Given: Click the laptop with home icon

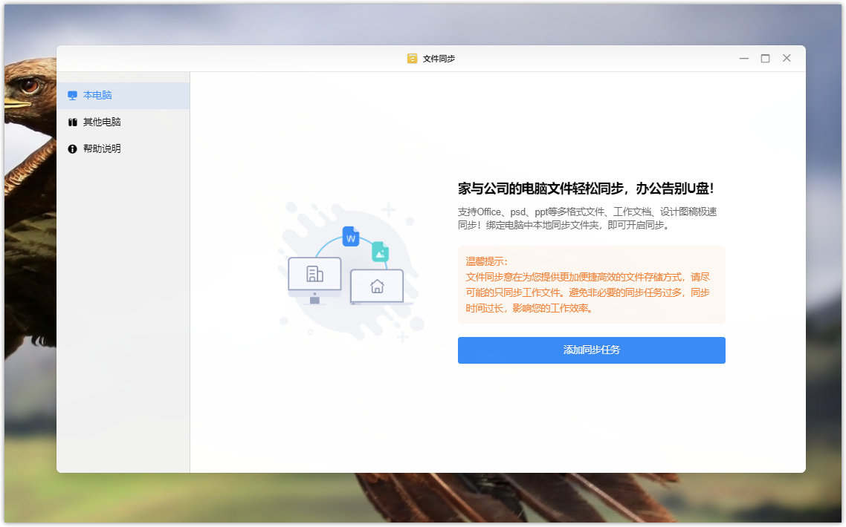Looking at the screenshot, I should (x=378, y=287).
